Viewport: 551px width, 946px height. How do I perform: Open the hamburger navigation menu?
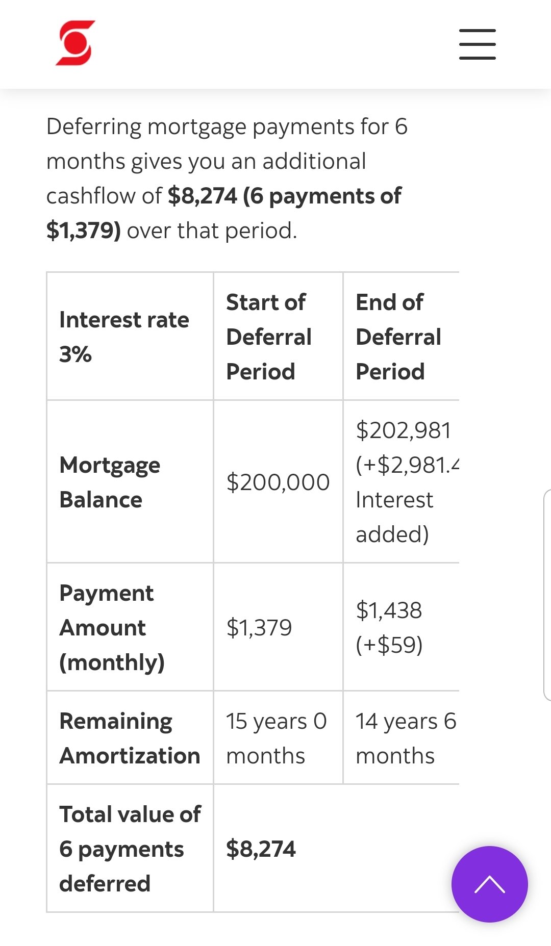[x=477, y=44]
